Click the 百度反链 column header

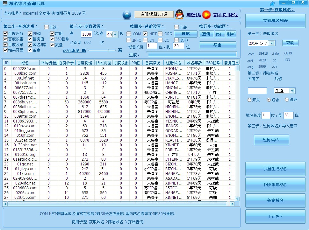pos(85,63)
